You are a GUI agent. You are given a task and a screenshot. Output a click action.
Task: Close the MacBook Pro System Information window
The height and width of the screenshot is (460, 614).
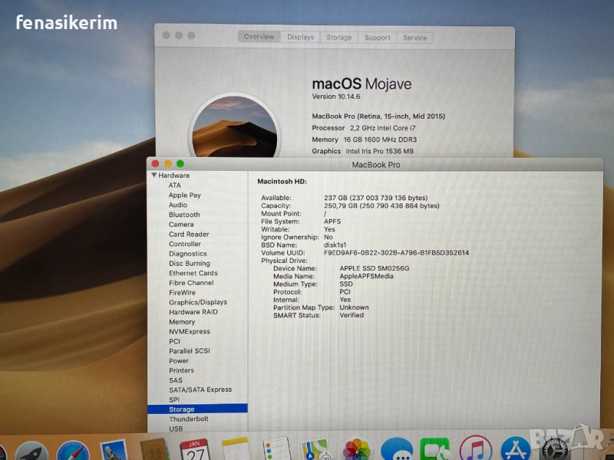(x=155, y=163)
